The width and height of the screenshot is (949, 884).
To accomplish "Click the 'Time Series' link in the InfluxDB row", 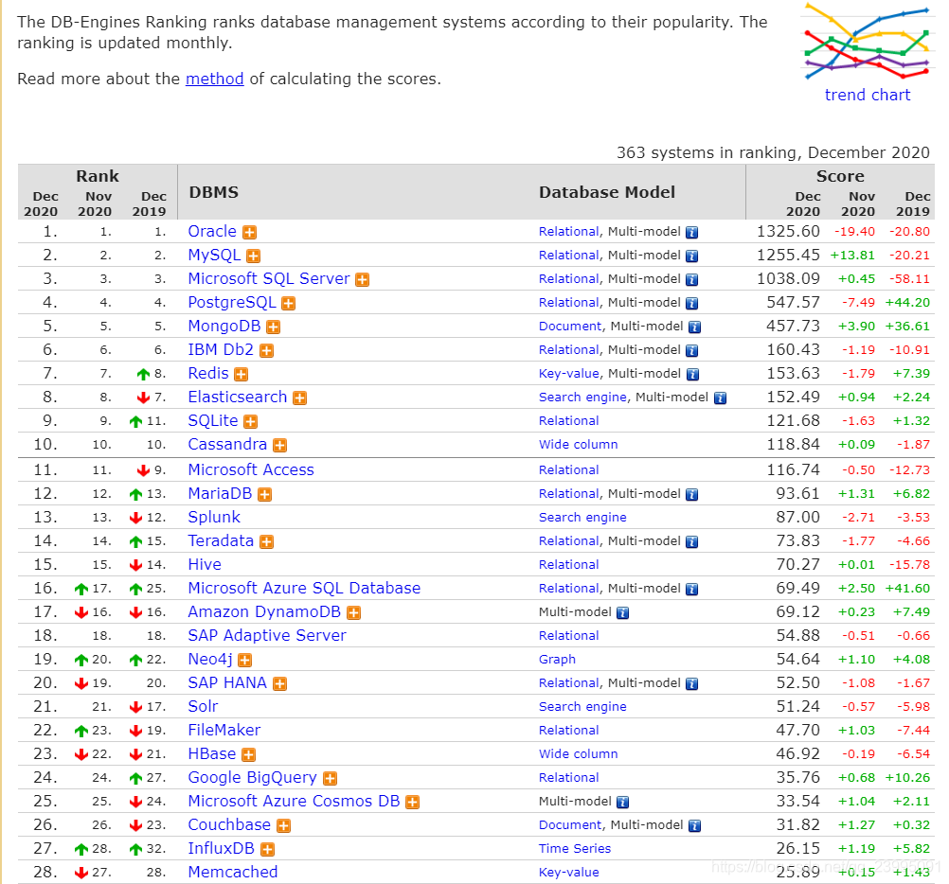I will (x=575, y=848).
